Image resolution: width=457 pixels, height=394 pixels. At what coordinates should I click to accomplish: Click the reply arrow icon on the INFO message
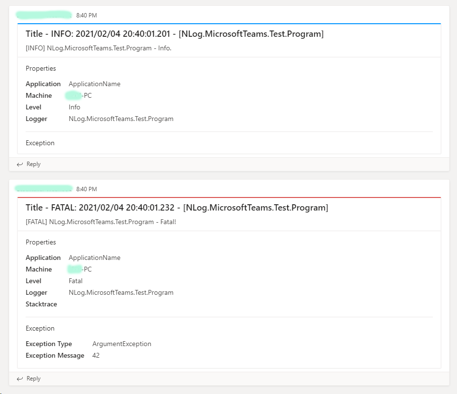(x=19, y=164)
